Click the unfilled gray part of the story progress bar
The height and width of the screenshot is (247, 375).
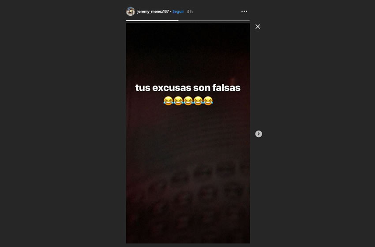214,21
